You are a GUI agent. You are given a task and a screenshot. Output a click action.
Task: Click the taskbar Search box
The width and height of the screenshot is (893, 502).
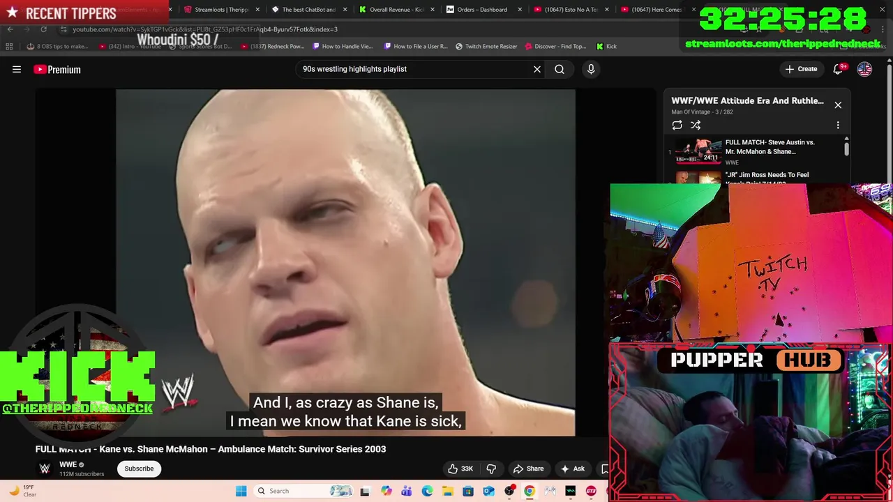coord(303,491)
